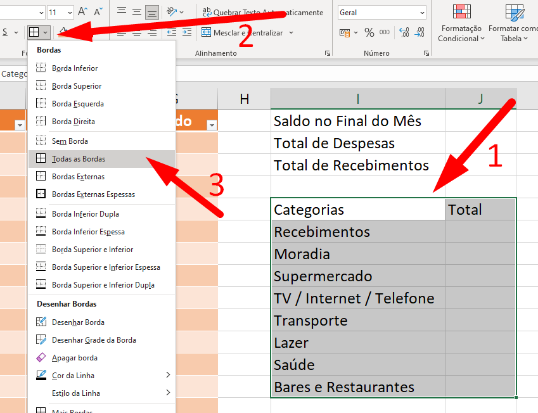538x413 pixels.
Task: Click the Decrease Font Size icon
Action: click(98, 12)
